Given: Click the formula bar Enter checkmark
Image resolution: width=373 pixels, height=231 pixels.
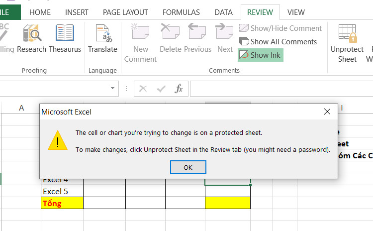Looking at the screenshot, I should pos(161,89).
